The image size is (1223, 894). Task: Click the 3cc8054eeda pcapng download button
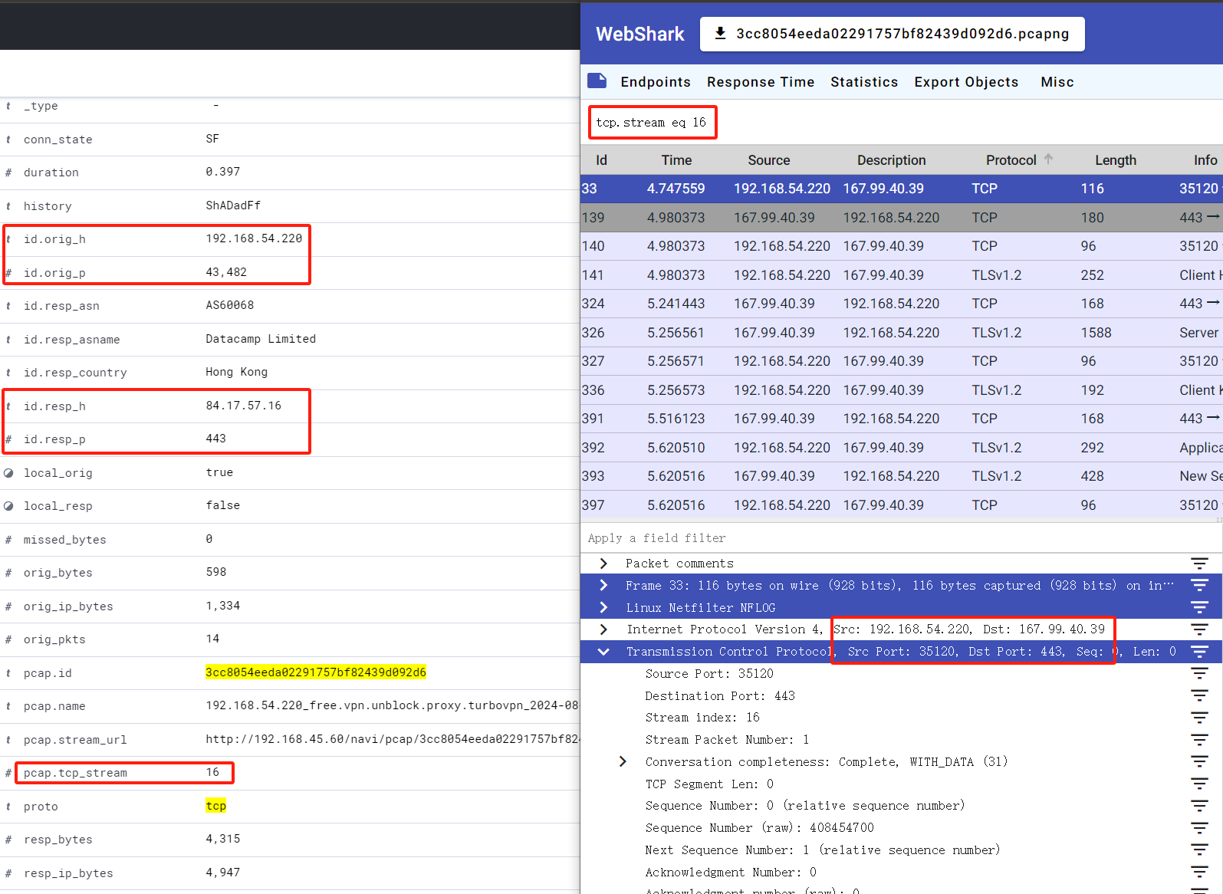[892, 34]
